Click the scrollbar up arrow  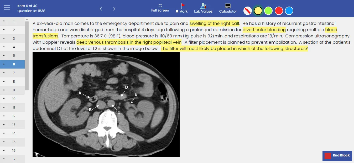click(27, 19)
